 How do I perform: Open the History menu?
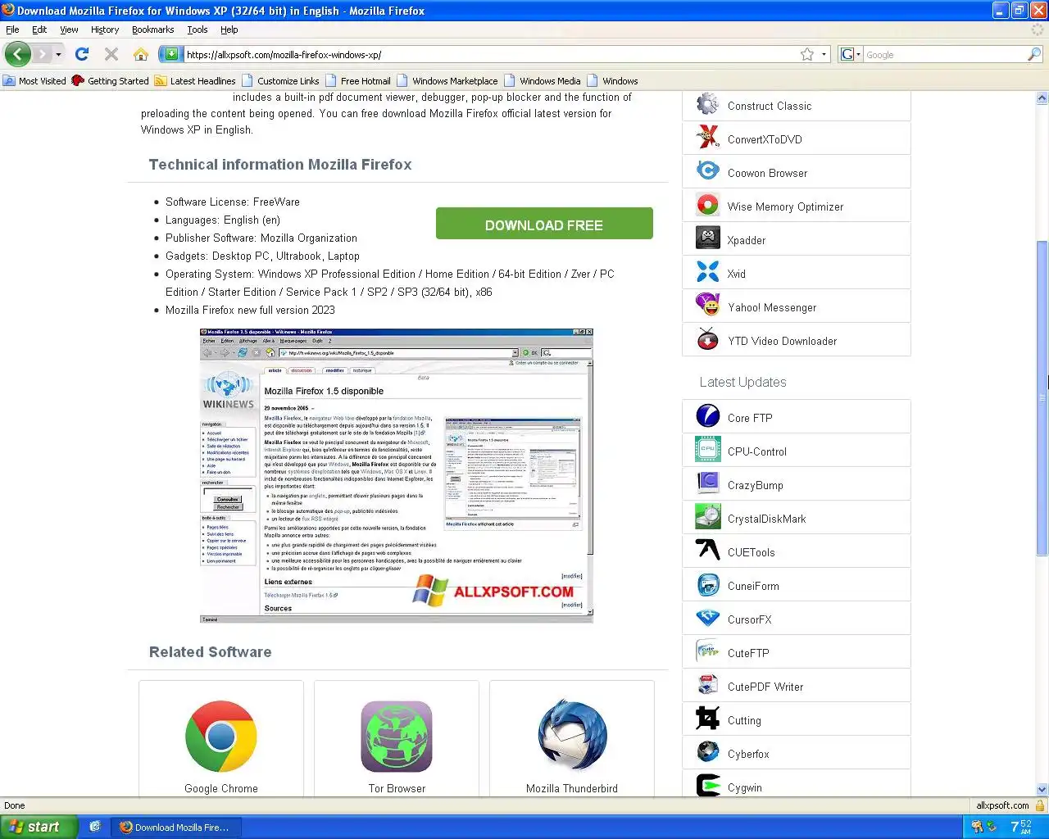(105, 29)
